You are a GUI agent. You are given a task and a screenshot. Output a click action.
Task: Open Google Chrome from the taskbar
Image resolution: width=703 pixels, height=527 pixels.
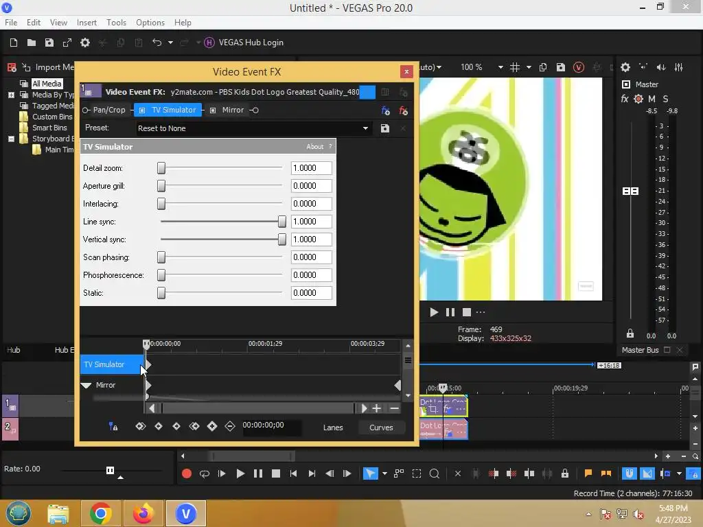click(x=100, y=513)
